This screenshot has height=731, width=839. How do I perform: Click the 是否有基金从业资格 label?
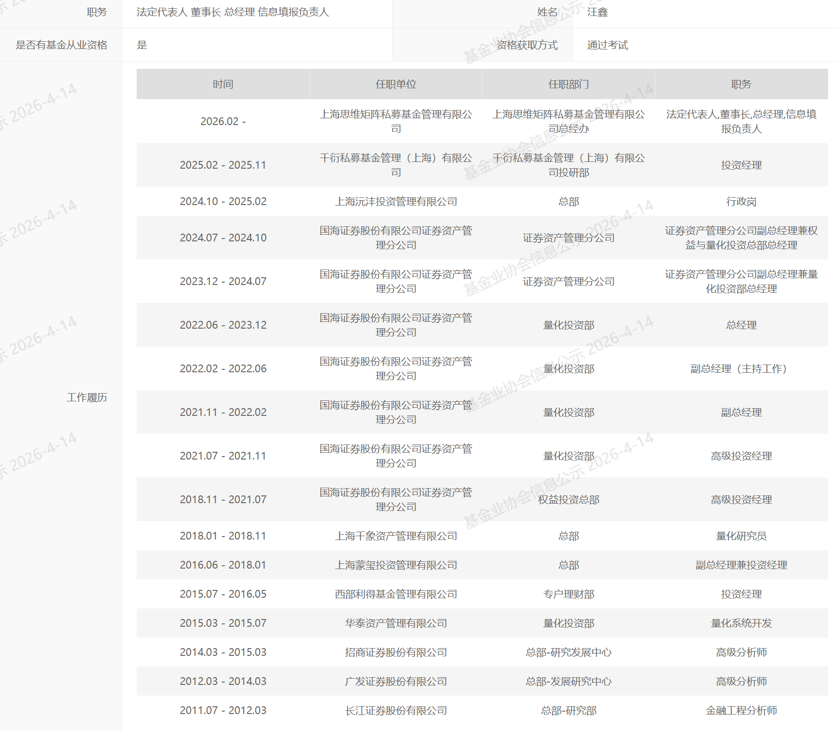tap(61, 45)
